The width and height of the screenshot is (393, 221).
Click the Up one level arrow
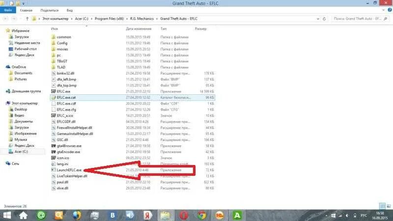tap(27, 19)
